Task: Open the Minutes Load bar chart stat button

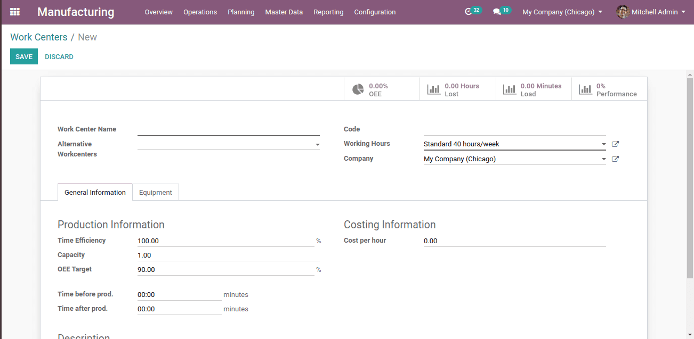Action: (x=534, y=89)
